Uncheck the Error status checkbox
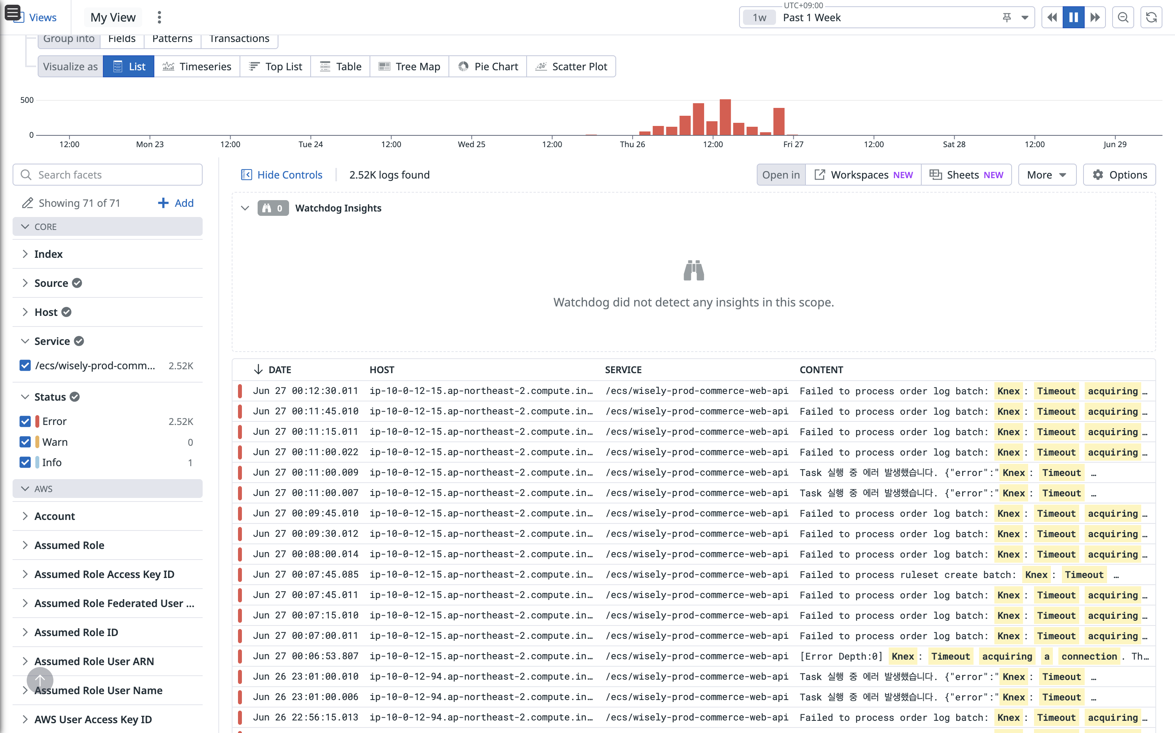The height and width of the screenshot is (733, 1175). 25,421
